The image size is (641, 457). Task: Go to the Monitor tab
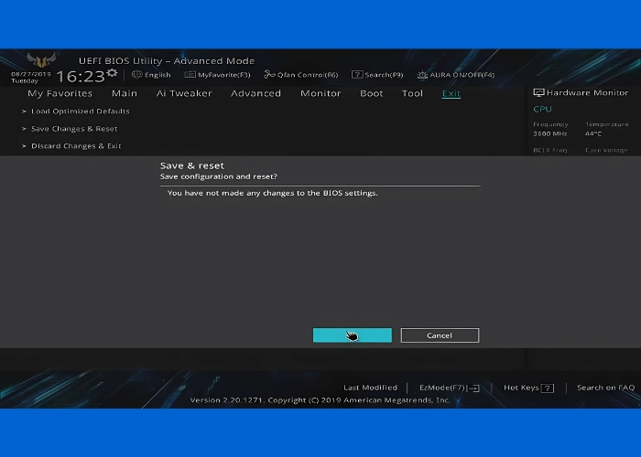pos(320,93)
